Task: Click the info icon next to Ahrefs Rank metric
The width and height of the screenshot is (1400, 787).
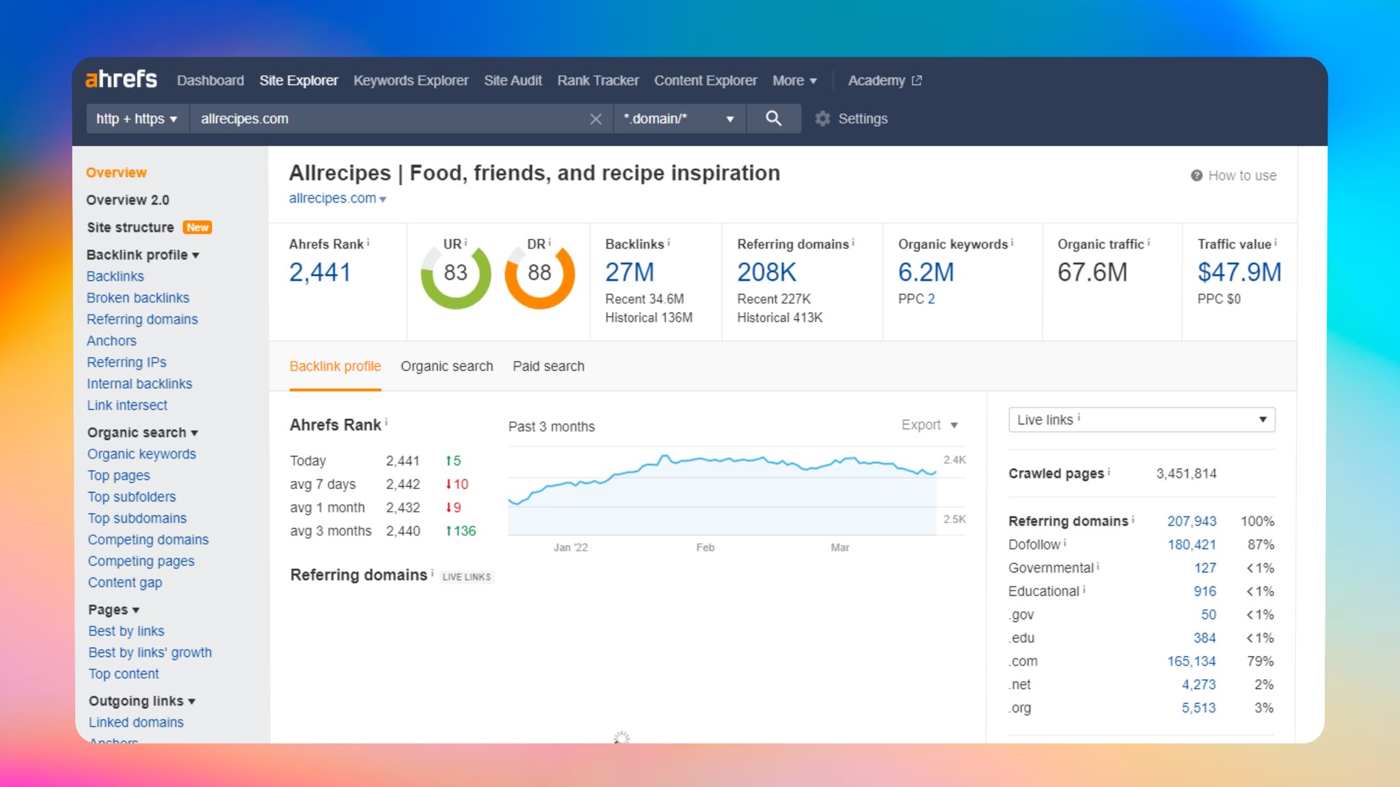Action: 368,242
